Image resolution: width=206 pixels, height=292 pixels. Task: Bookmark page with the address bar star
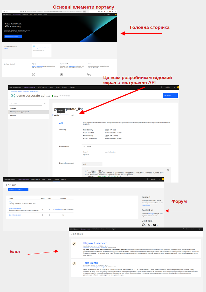[x=87, y=11]
